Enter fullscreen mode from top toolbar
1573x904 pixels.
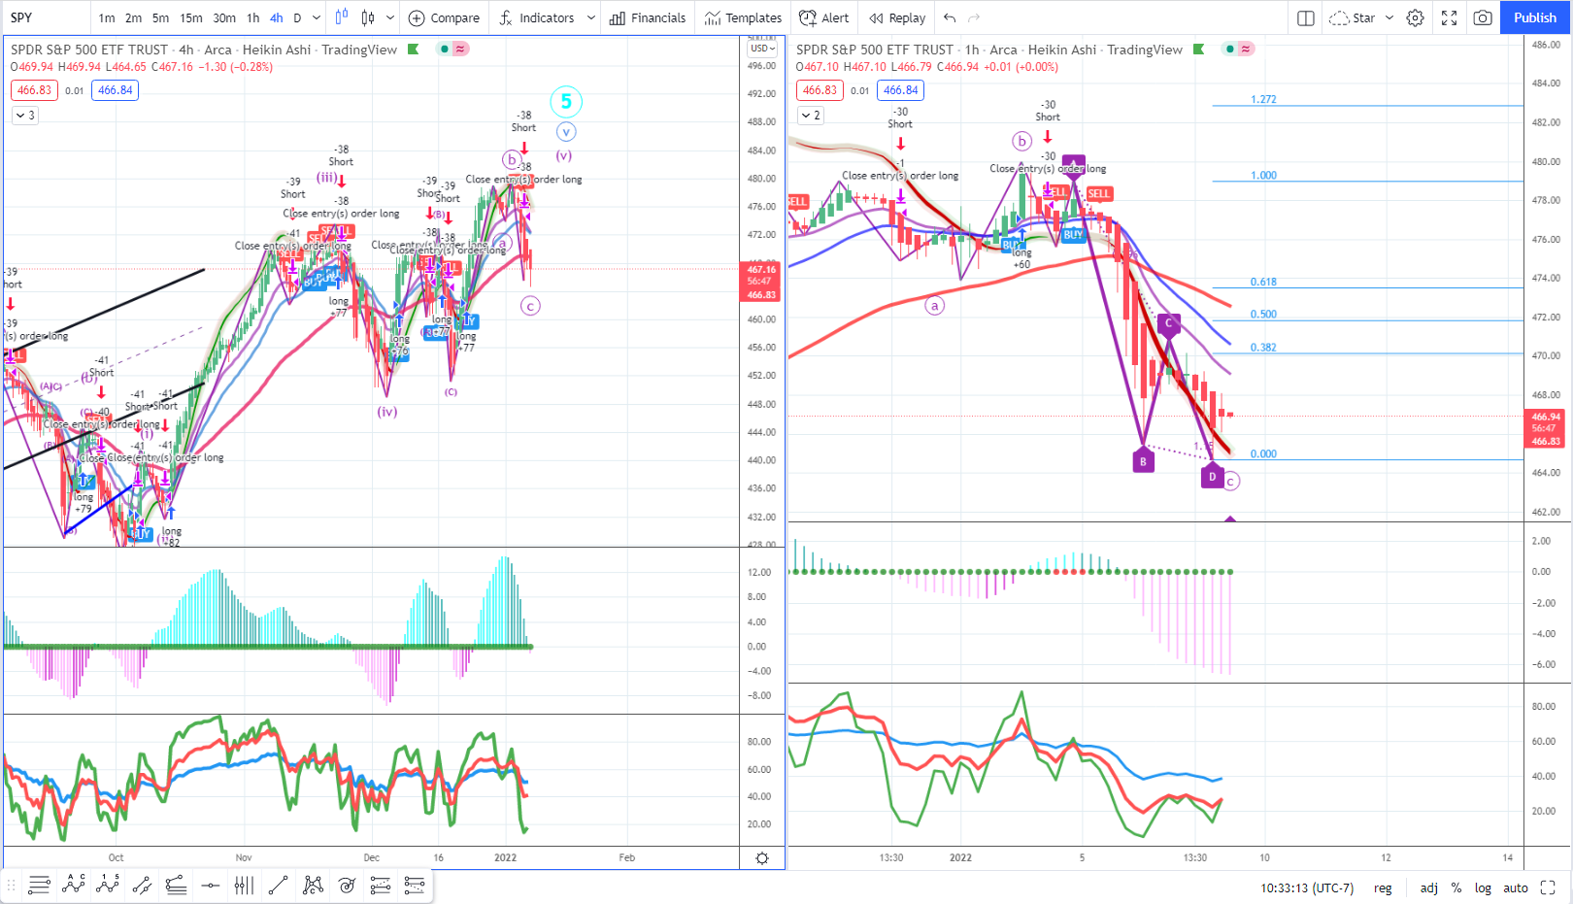(1450, 17)
